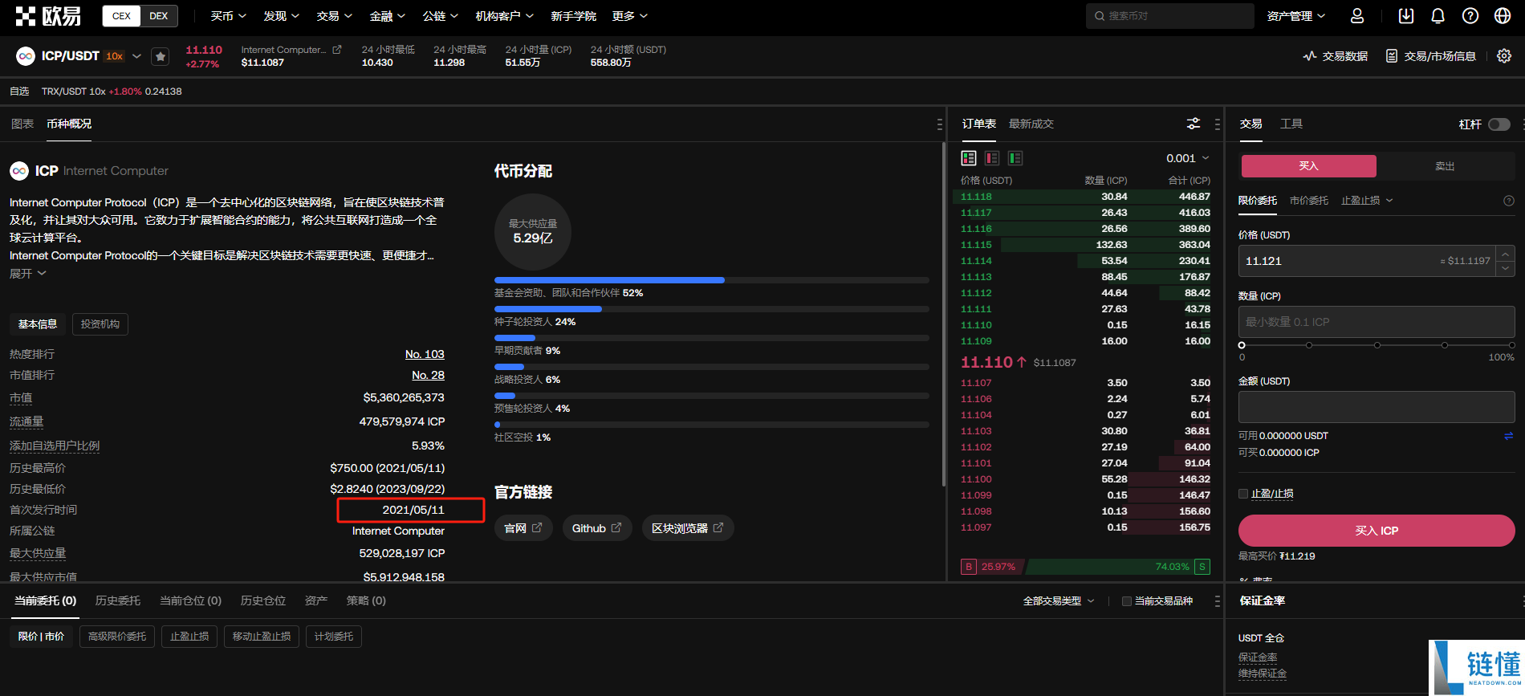
Task: Open the order book panel more-options dots
Action: (1218, 124)
